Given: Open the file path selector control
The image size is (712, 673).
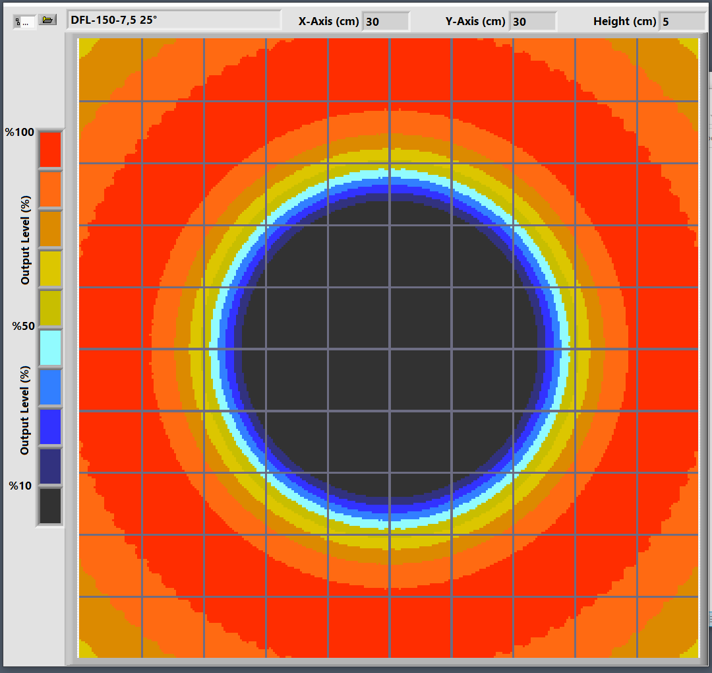Looking at the screenshot, I should click(x=24, y=22).
